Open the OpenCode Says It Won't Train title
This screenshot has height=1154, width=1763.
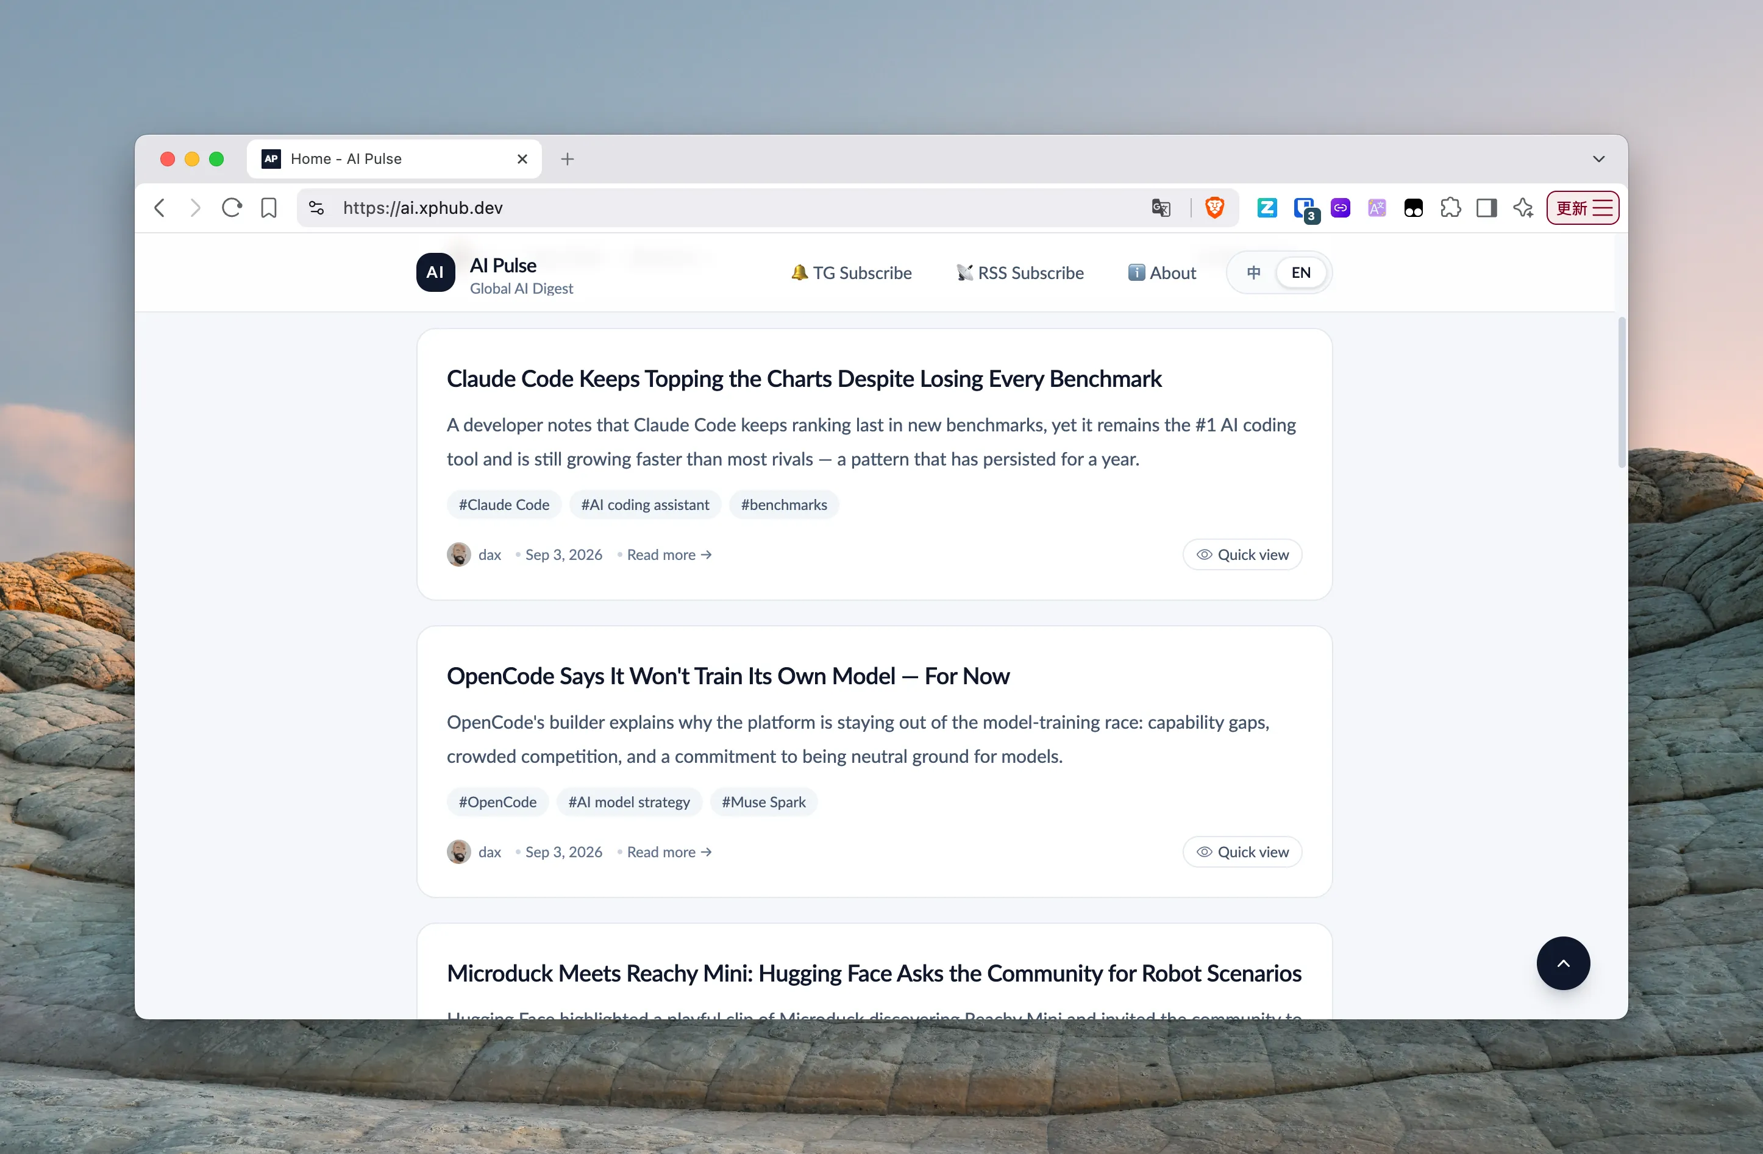pyautogui.click(x=727, y=676)
